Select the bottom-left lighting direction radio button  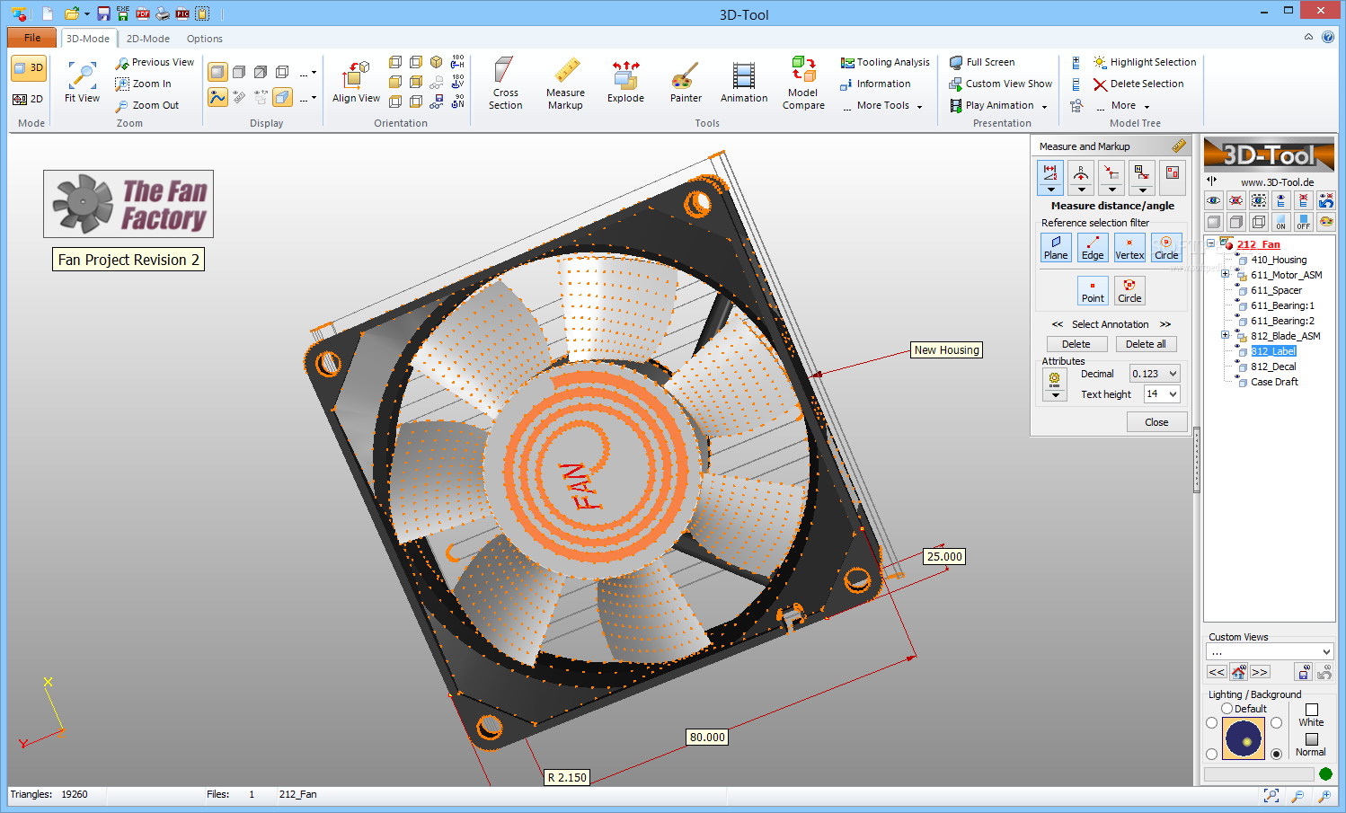point(1211,754)
